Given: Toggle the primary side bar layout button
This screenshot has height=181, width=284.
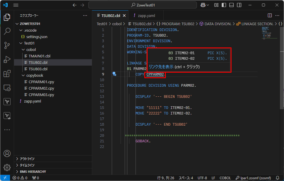Looking at the screenshot, I should (x=224, y=5).
